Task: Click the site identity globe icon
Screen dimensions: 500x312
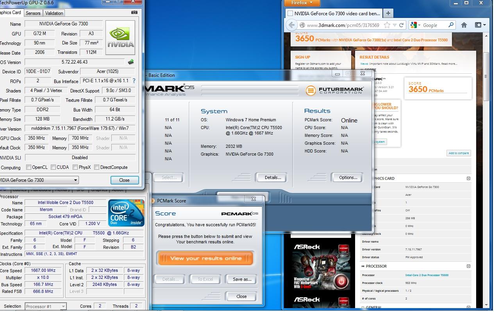Action: click(302, 25)
